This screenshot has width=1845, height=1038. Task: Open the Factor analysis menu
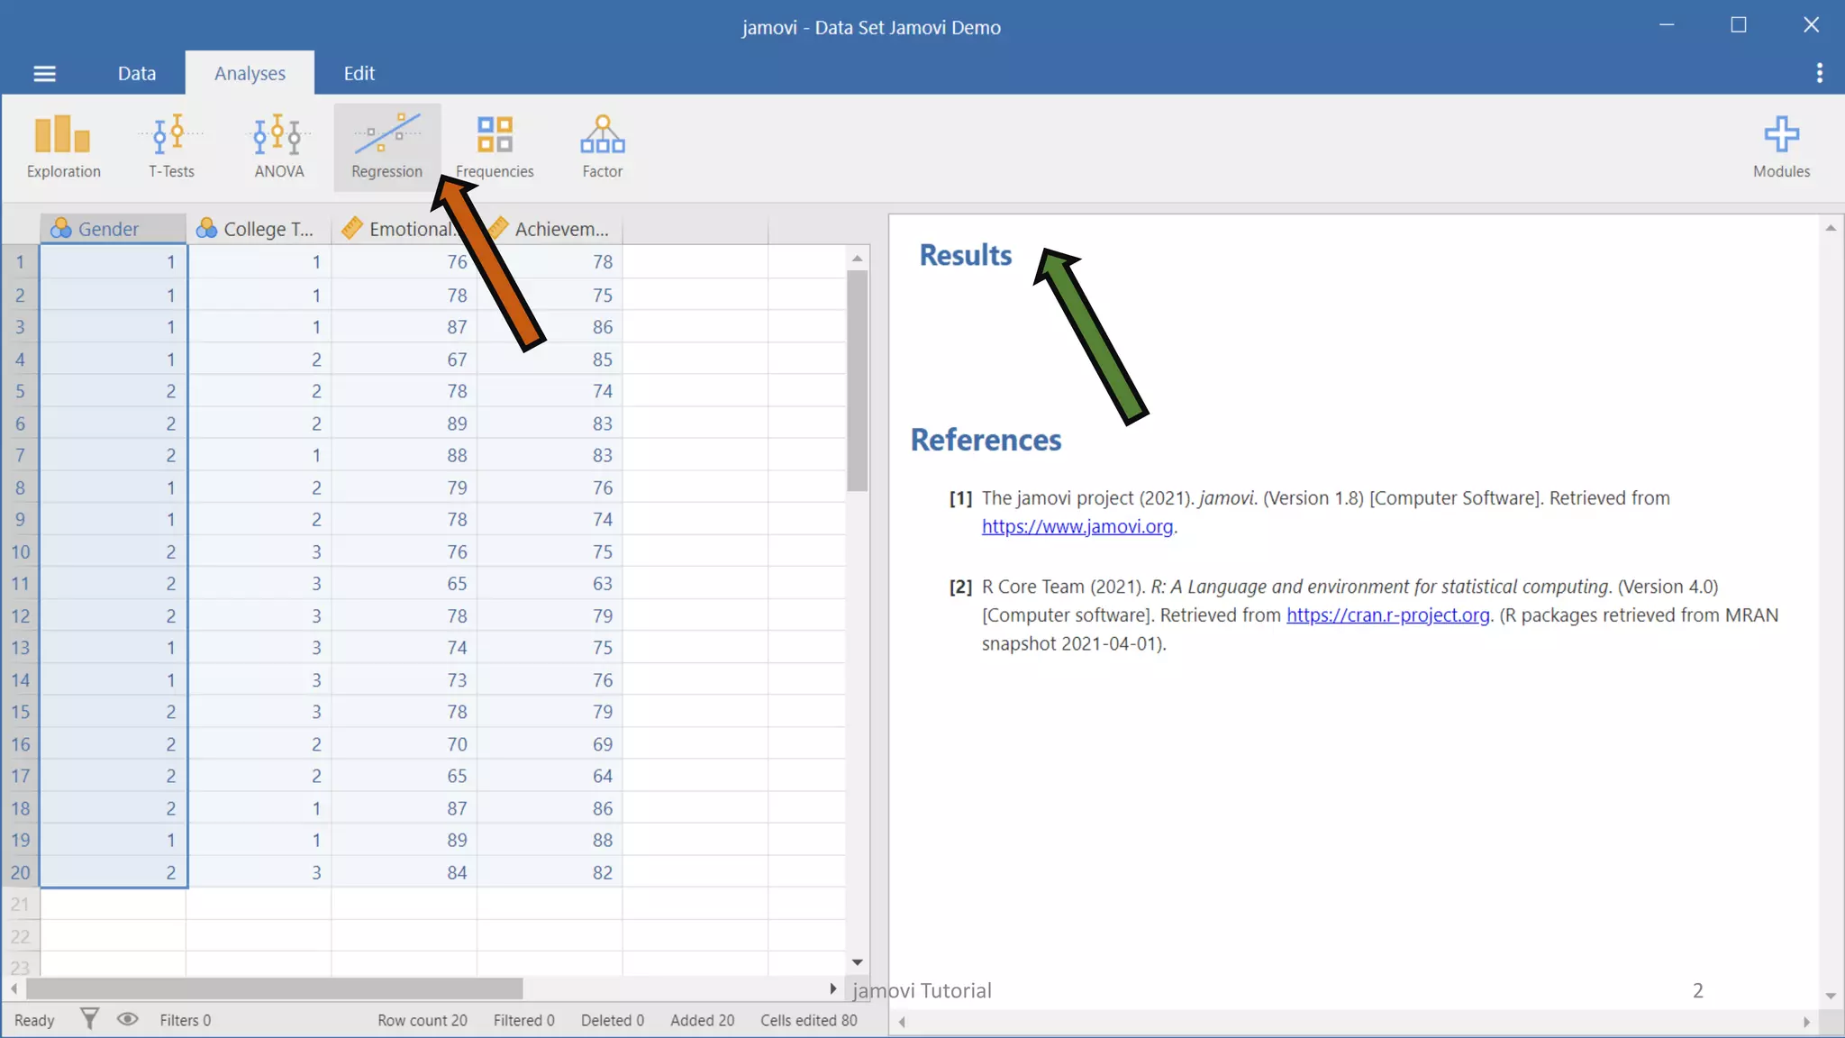[x=602, y=146]
